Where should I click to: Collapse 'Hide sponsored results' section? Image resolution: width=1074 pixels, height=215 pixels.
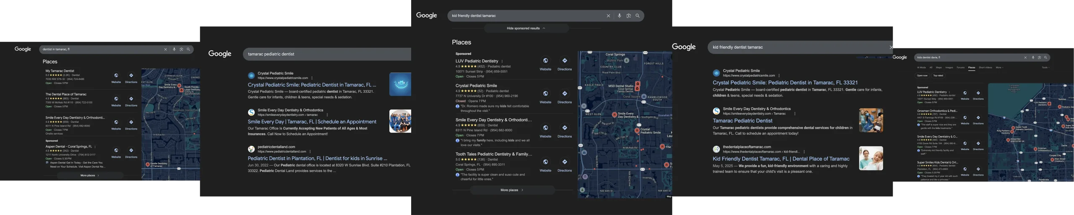coord(526,28)
